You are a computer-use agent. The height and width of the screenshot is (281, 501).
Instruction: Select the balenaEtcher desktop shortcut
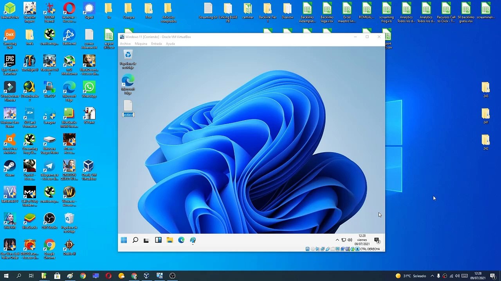[x=10, y=11]
